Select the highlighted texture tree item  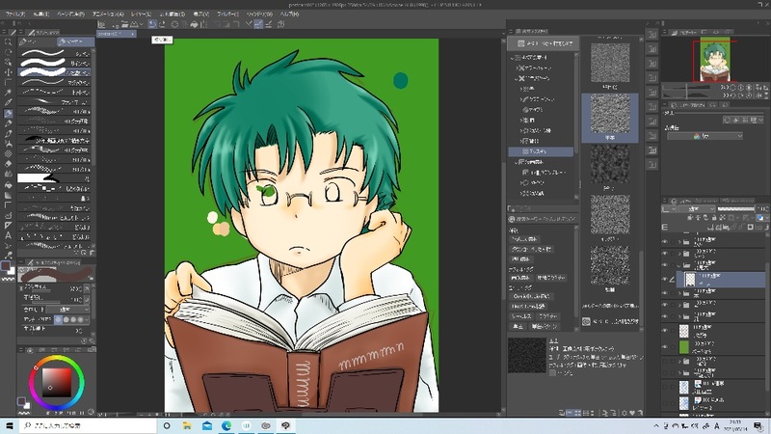coord(541,151)
